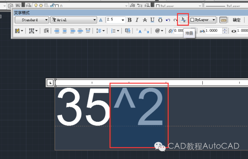The width and height of the screenshot is (248, 159).
Task: Convert selection to lowercase
Action: point(146,31)
